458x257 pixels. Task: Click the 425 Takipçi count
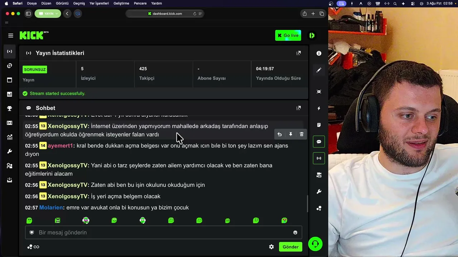143,69
